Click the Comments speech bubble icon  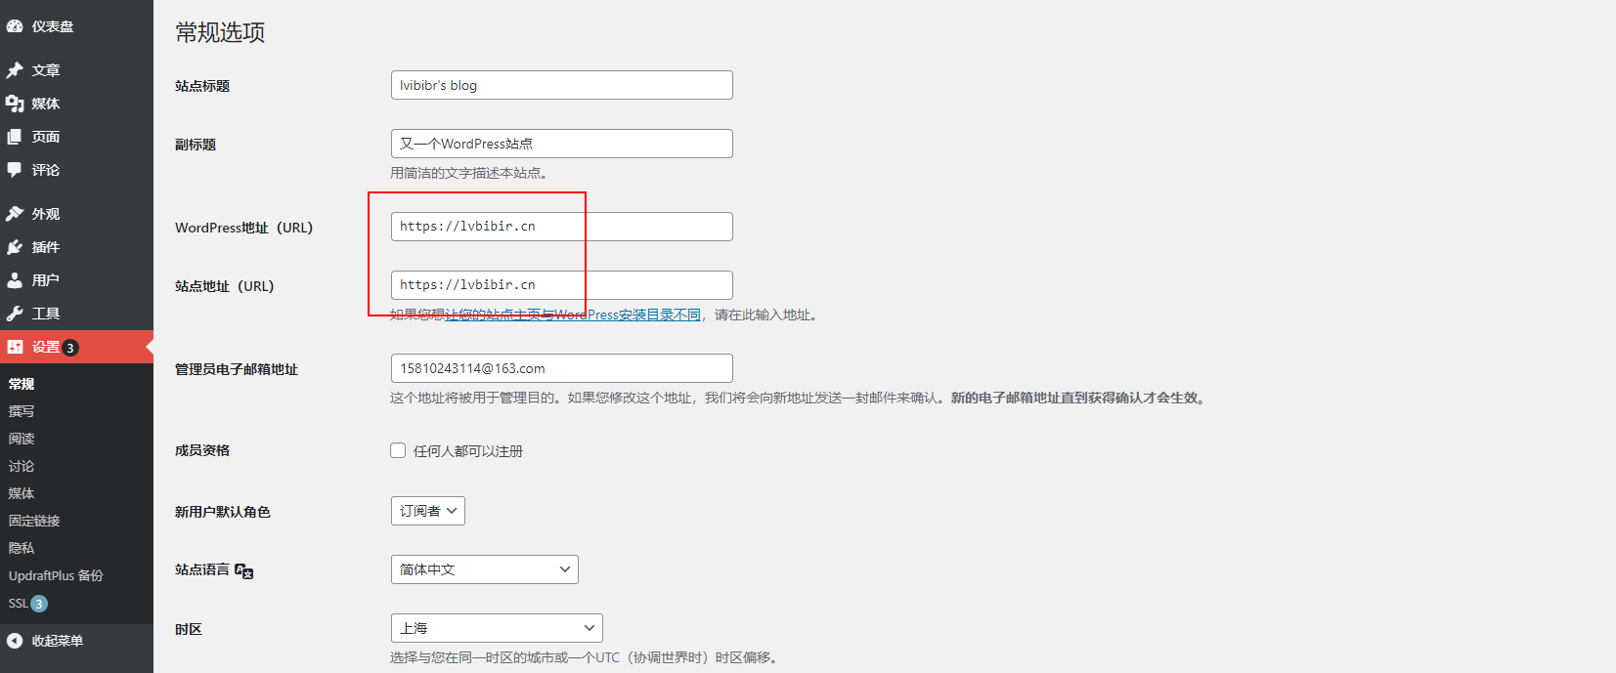coord(15,170)
